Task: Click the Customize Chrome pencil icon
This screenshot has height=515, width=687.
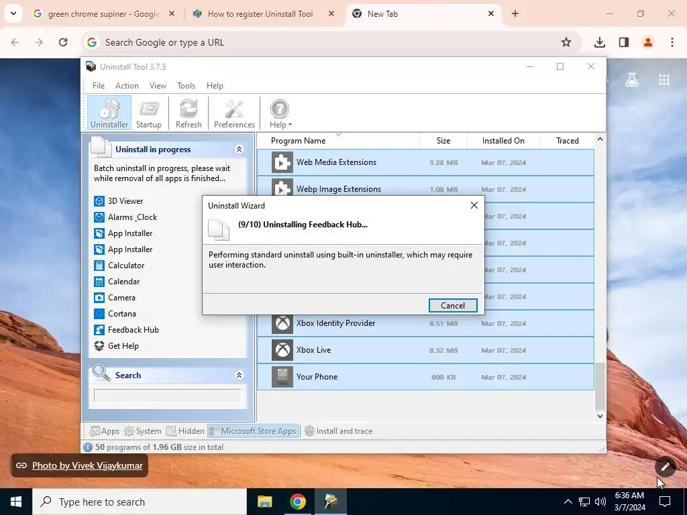Action: coord(666,467)
